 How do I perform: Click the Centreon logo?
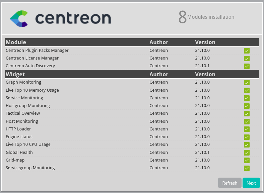pyautogui.click(x=60, y=18)
